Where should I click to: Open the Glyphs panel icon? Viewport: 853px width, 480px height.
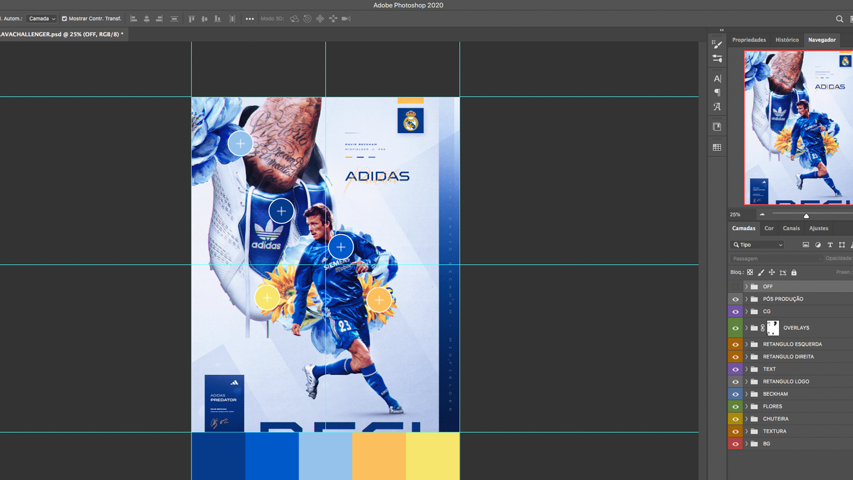[x=717, y=107]
